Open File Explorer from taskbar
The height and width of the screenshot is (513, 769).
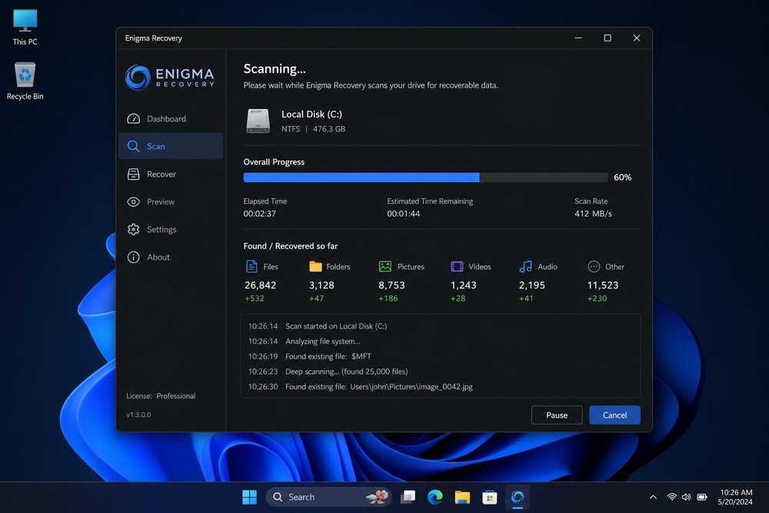pos(462,497)
